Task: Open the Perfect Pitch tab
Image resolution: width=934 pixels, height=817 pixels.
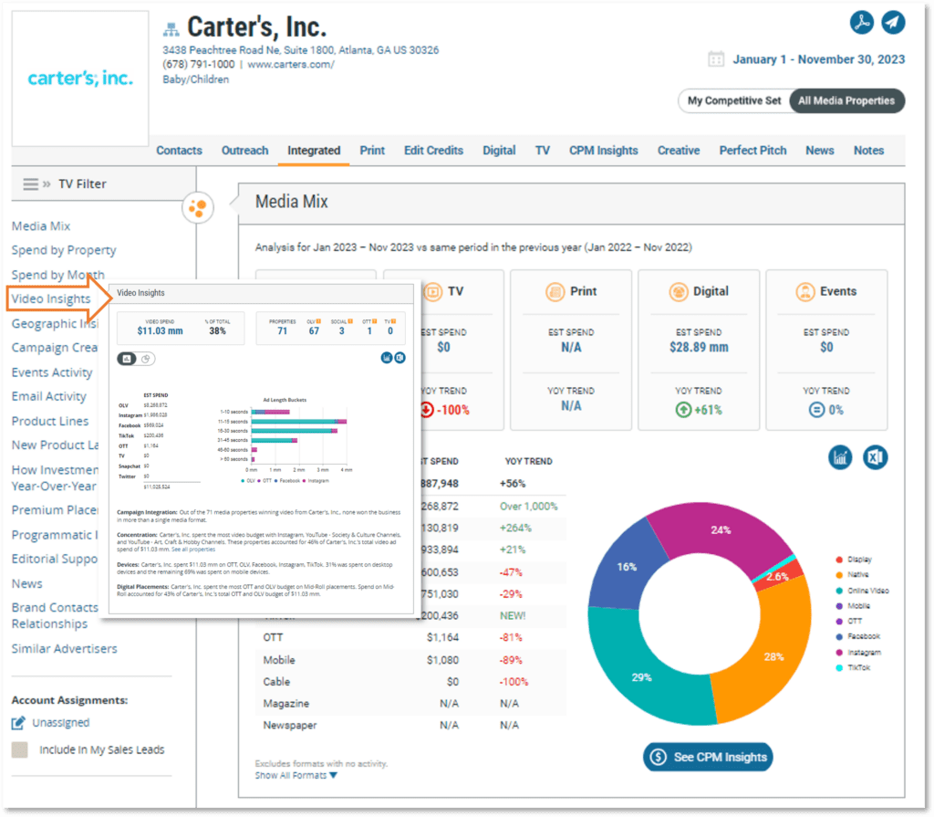Action: point(752,151)
